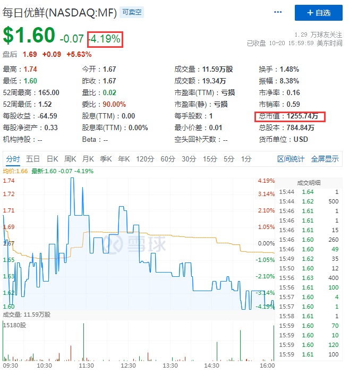Screen dimensions: 349x374
Task: Select the 30分 interval tab
Action: click(x=189, y=159)
